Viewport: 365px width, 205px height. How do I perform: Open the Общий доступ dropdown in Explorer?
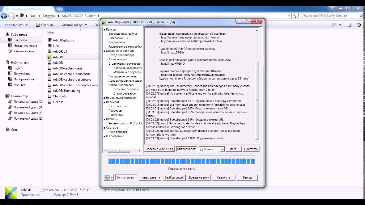pyautogui.click(x=74, y=25)
